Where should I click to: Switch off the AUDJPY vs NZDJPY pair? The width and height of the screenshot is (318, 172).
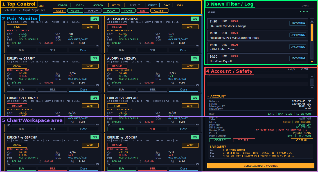(x=195, y=58)
